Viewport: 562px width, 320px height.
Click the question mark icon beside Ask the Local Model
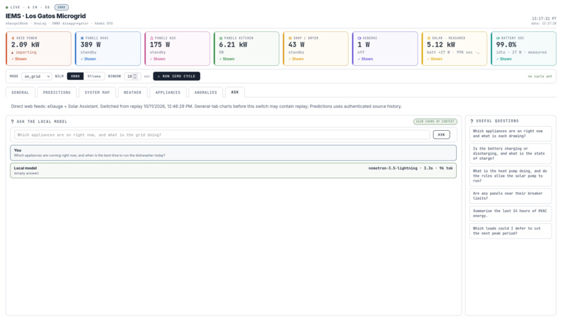(12, 122)
